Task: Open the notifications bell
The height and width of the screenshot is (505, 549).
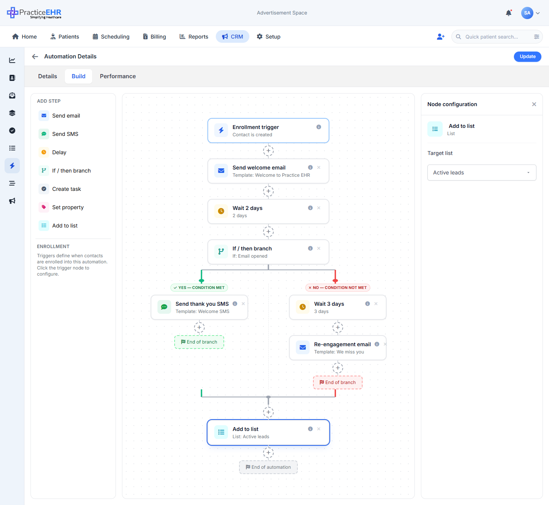Action: pos(509,13)
